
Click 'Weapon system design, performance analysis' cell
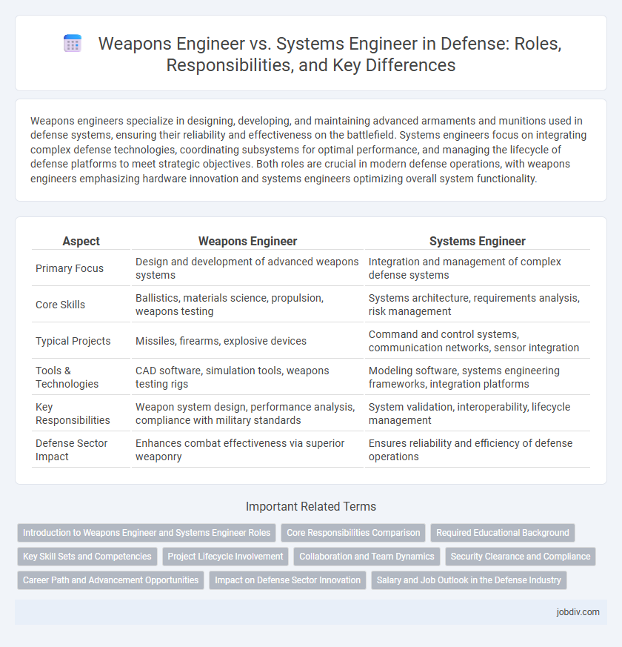pyautogui.click(x=247, y=414)
